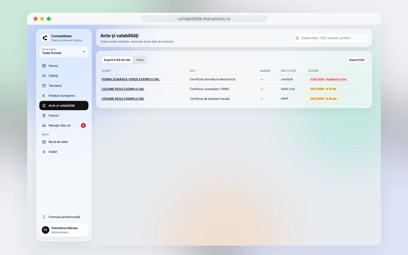Click the Termene calendar icon
The width and height of the screenshot is (408, 255).
[x=44, y=86]
